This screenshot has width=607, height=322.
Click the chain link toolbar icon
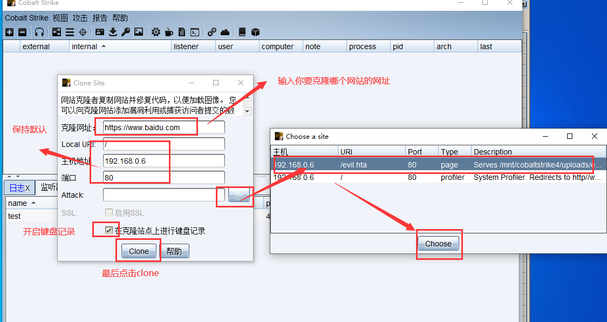click(x=212, y=32)
